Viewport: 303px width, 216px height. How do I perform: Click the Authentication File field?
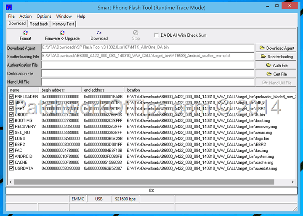(x=148, y=65)
